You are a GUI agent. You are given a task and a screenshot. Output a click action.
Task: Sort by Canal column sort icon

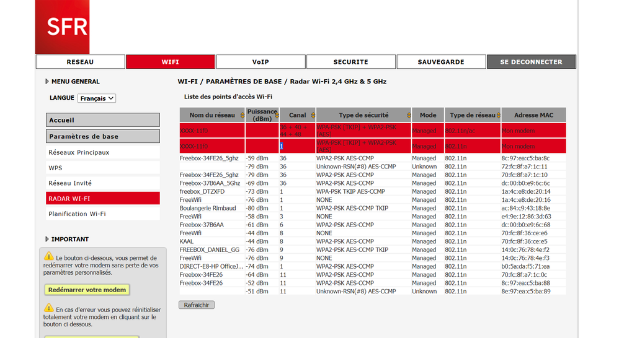coord(313,115)
